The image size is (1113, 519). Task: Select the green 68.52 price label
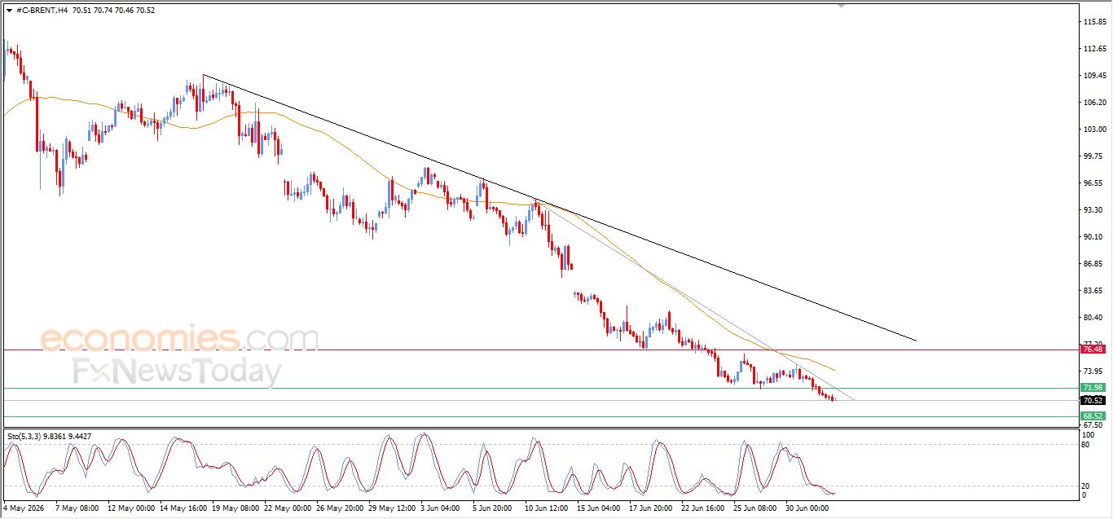pos(1092,416)
